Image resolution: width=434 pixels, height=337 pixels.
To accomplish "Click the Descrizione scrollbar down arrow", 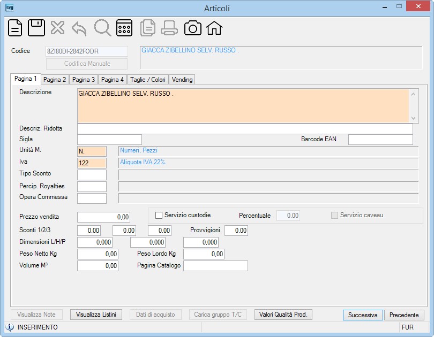I will (414, 118).
